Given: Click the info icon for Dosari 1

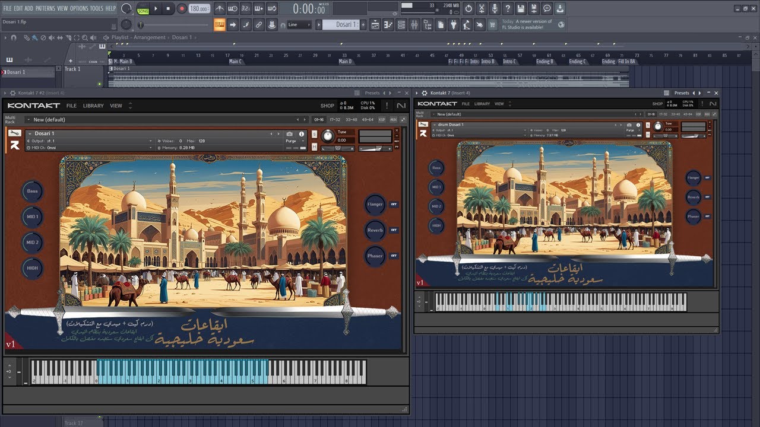Looking at the screenshot, I should point(302,134).
